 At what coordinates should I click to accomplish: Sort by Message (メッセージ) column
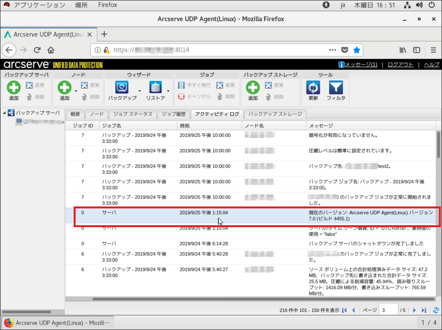coord(371,126)
